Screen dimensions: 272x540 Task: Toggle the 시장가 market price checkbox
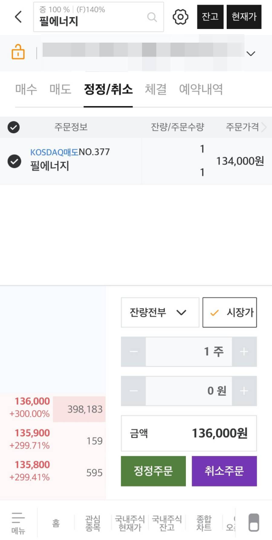pyautogui.click(x=229, y=312)
